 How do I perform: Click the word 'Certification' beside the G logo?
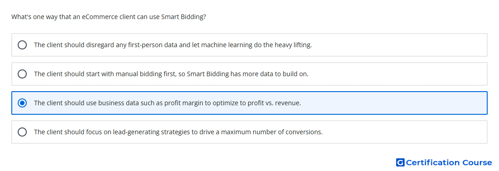[x=433, y=162]
